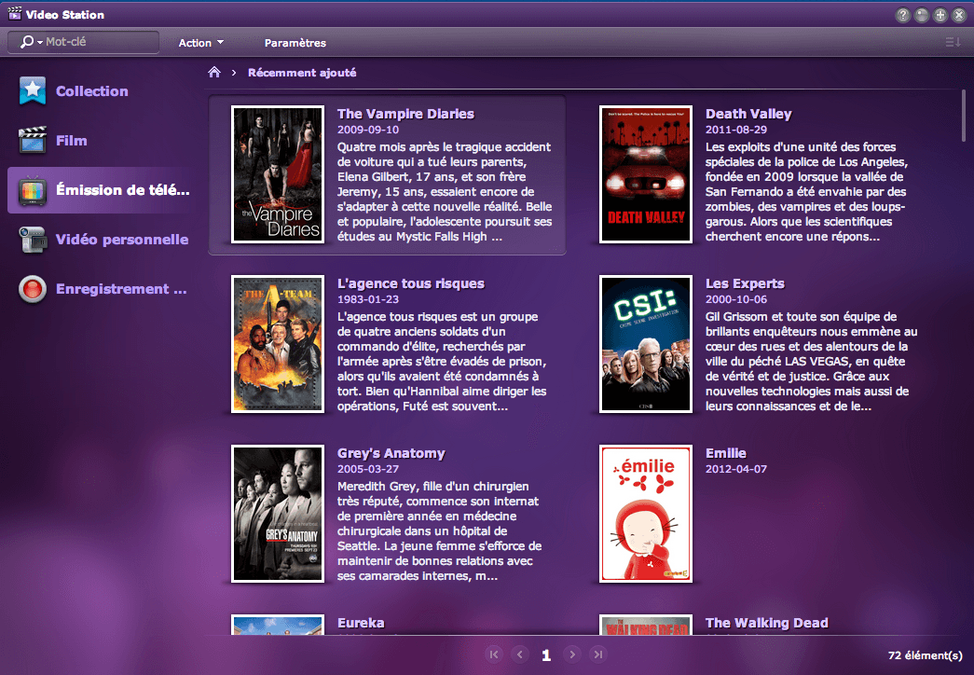Open The Walking Dead title

(x=766, y=623)
